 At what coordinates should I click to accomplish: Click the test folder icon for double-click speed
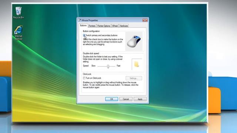[137, 64]
